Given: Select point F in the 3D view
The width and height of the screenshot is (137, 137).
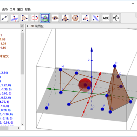Looking at the screenshot, I should 69,104.
